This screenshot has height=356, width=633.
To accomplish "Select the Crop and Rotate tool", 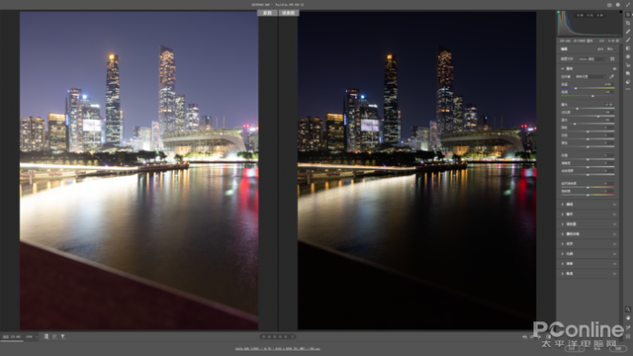I will click(628, 23).
